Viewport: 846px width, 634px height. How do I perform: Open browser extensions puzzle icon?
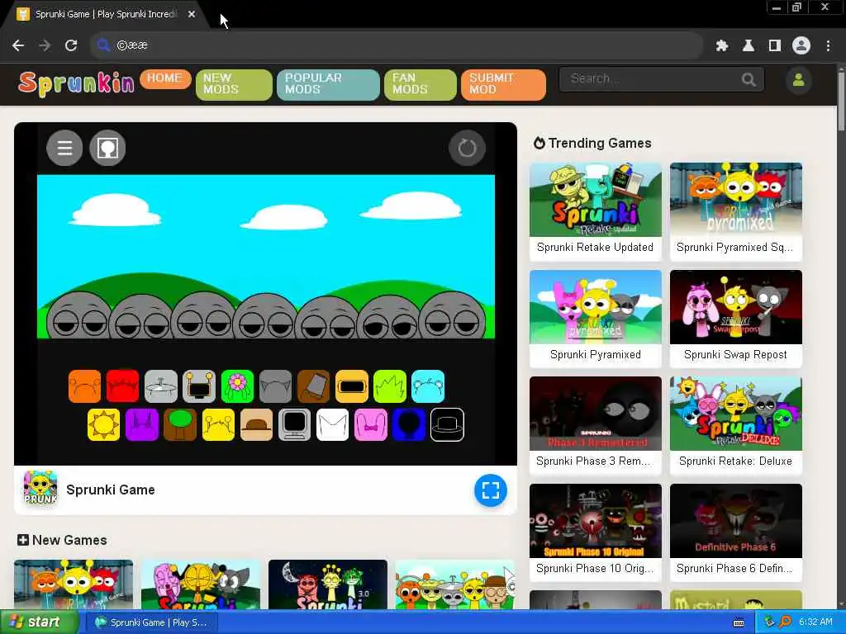coord(722,46)
